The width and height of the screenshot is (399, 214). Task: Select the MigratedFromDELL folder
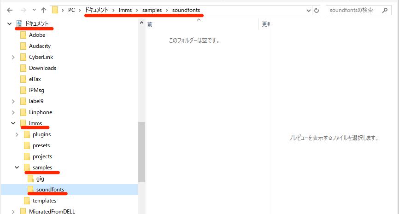[x=52, y=211]
